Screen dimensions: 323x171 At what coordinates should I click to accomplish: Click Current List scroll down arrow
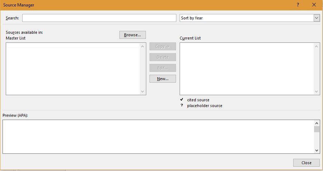(x=317, y=92)
